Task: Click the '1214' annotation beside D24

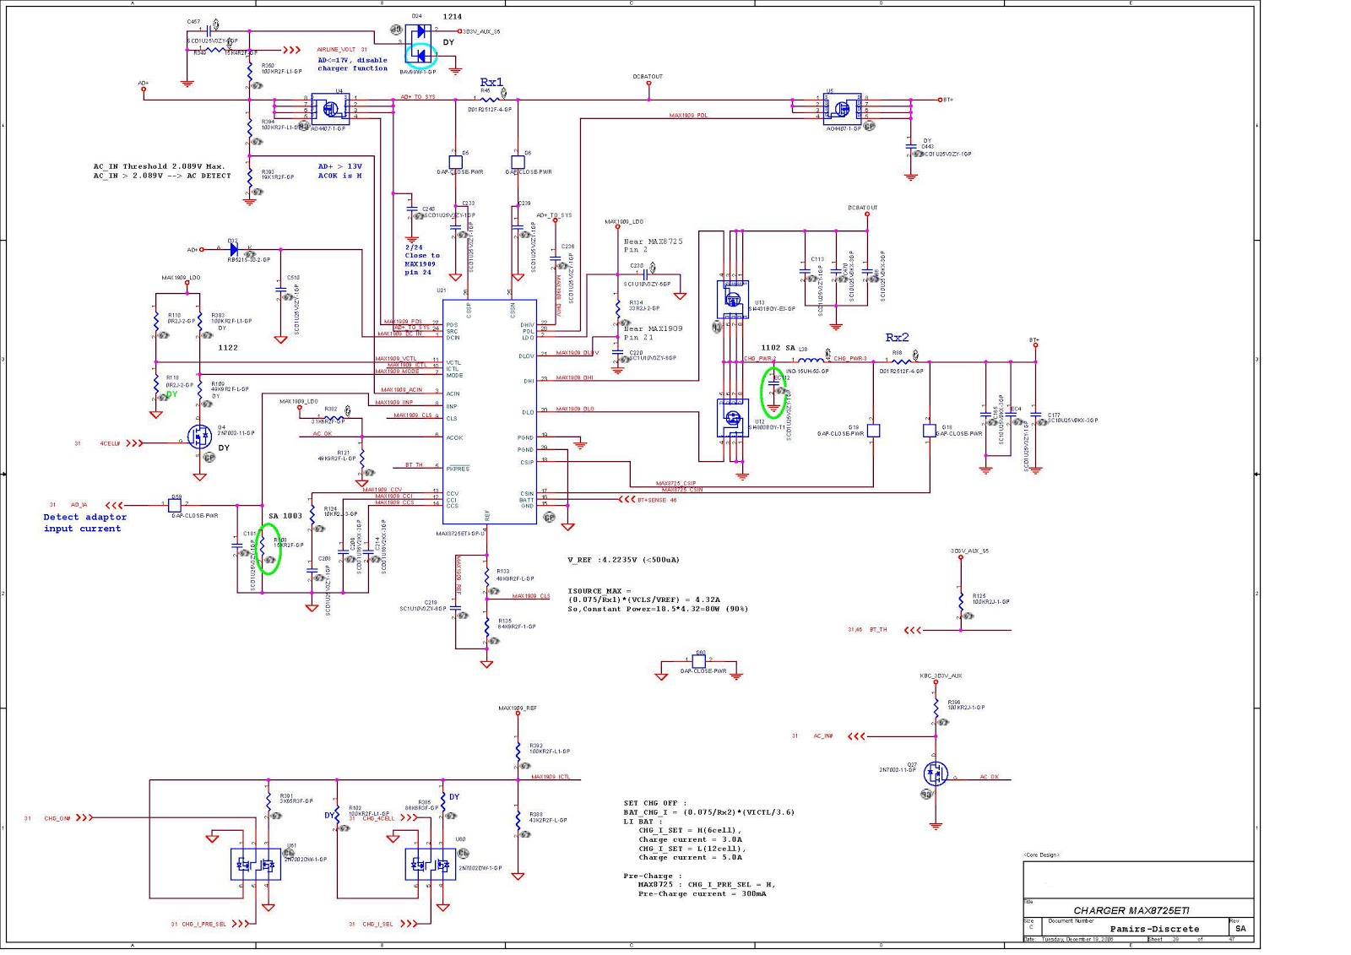Action: (x=453, y=17)
